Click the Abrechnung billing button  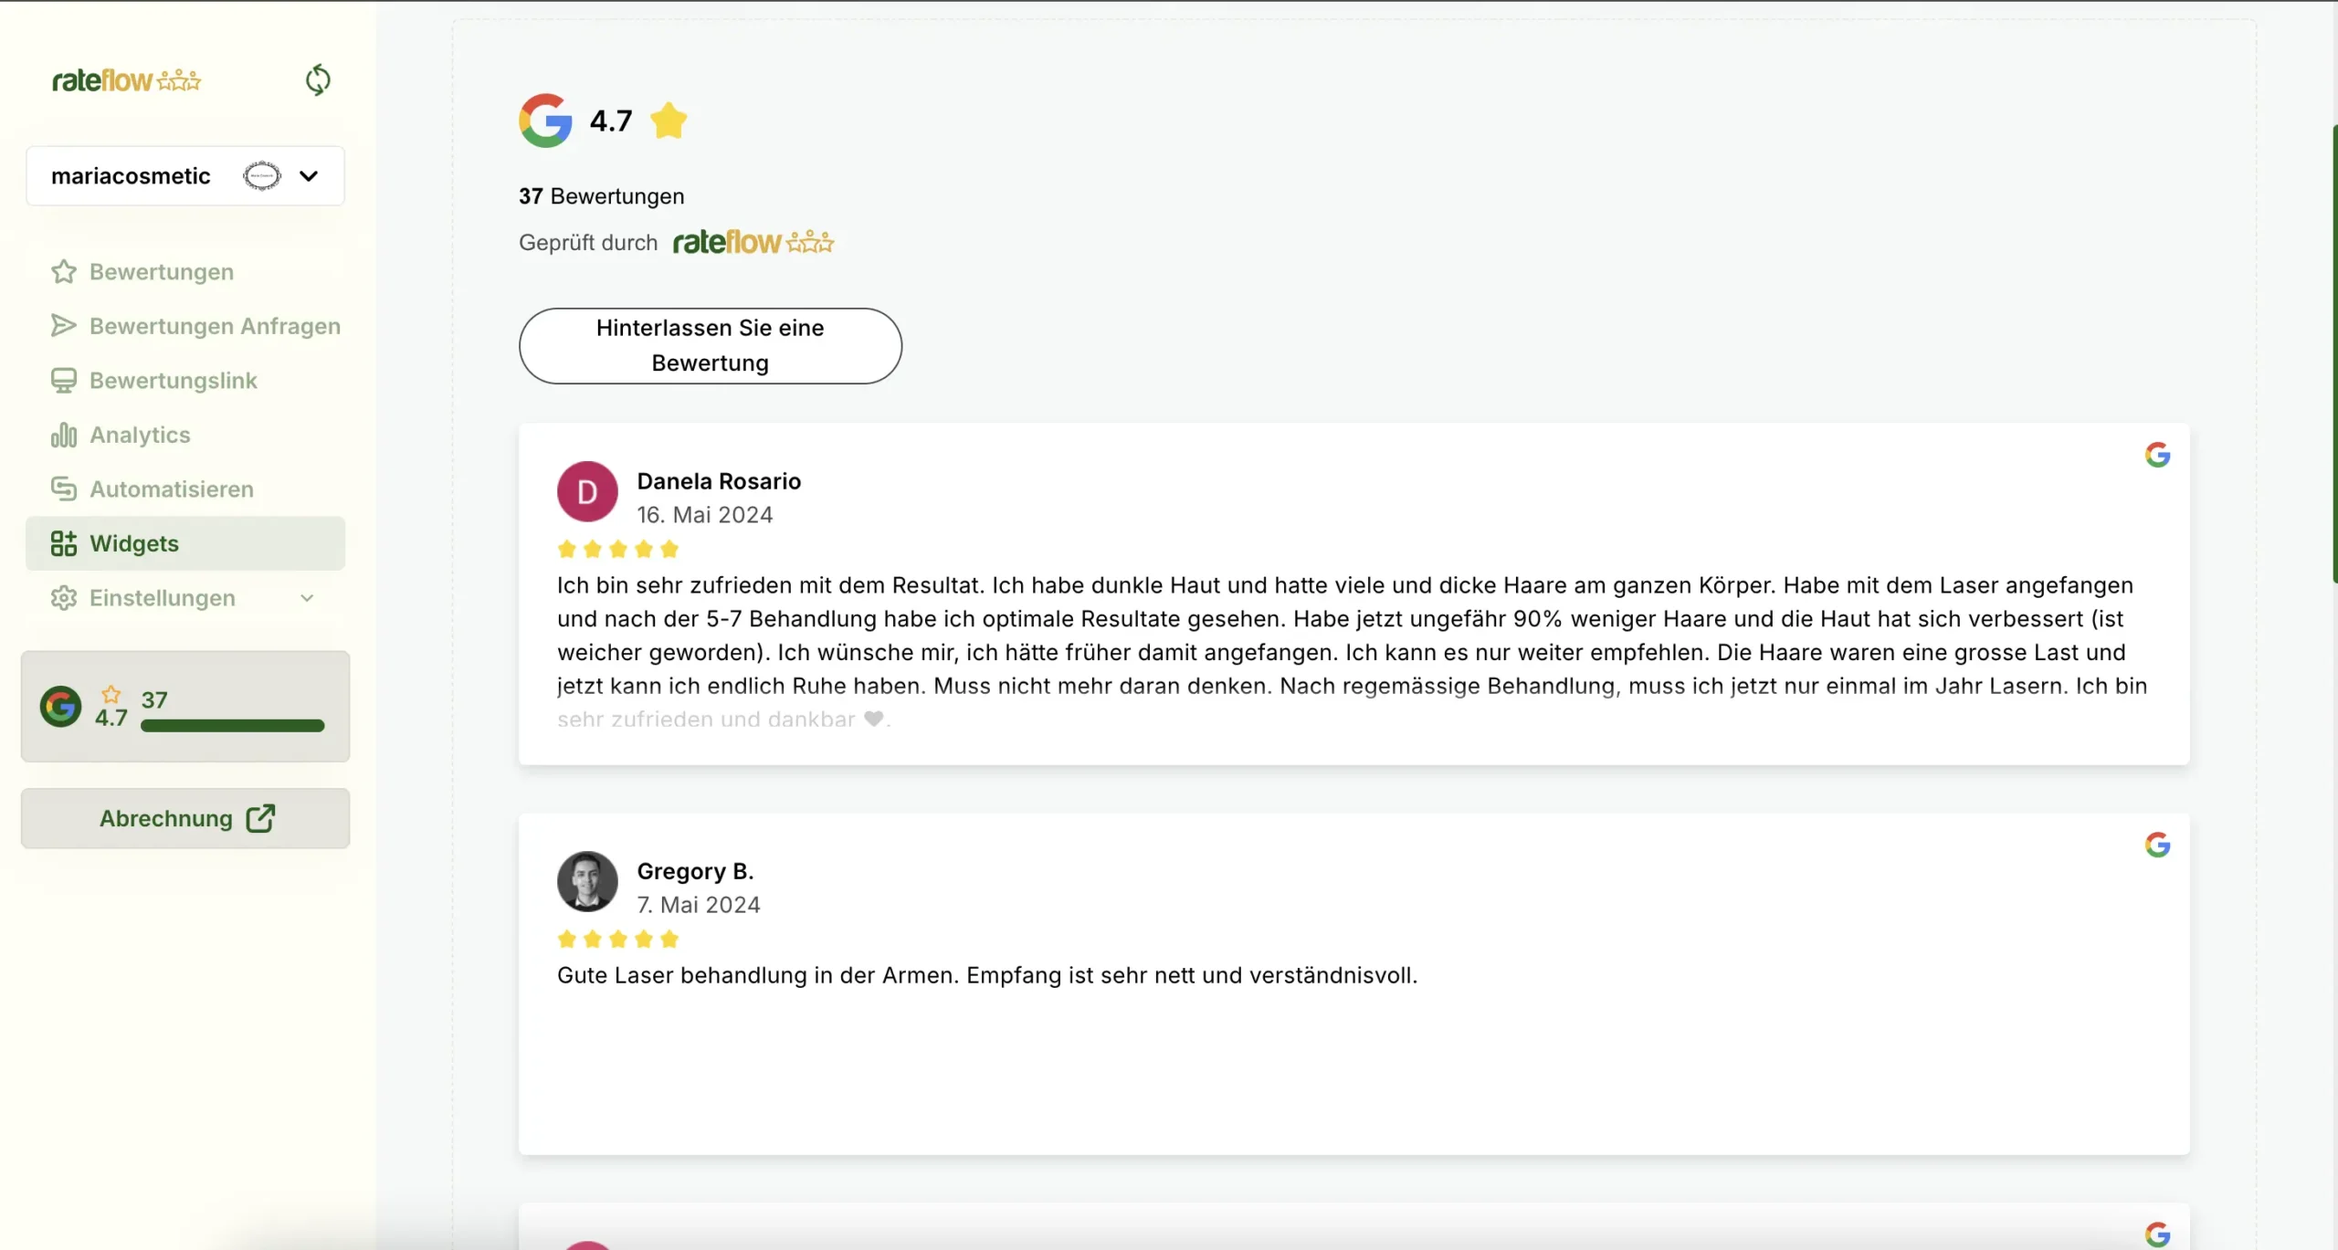tap(185, 818)
